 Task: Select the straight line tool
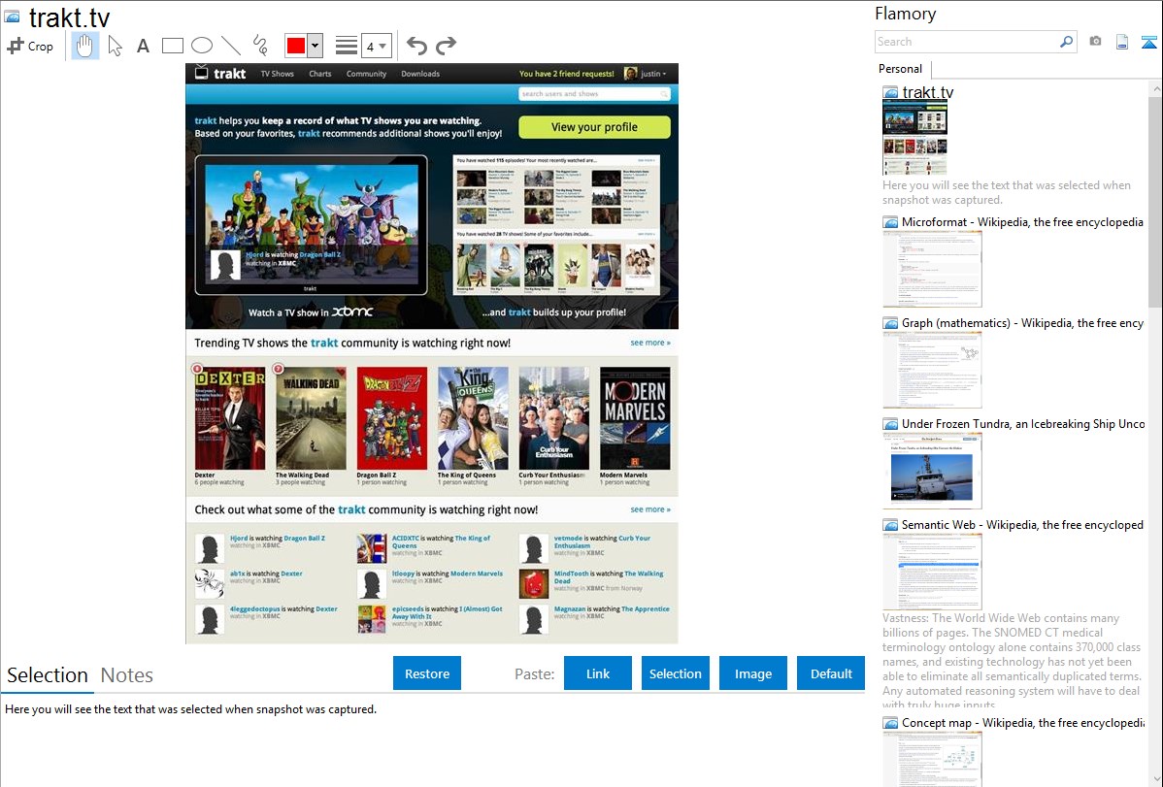(x=230, y=46)
